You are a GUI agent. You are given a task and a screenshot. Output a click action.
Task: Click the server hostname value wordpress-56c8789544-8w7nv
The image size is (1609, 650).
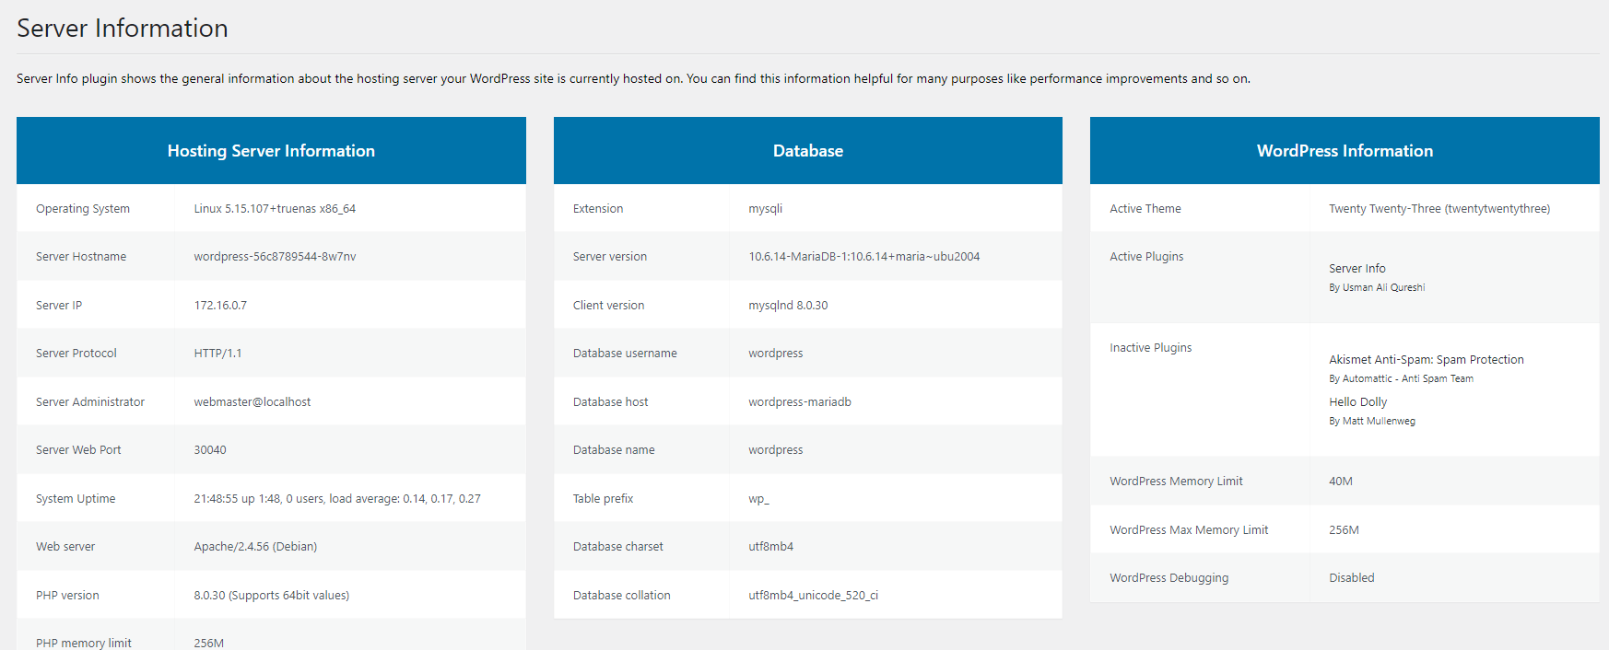[275, 257]
